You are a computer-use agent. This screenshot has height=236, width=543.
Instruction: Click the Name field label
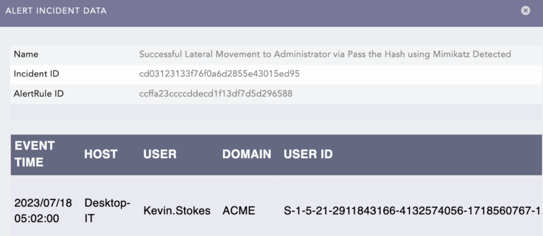click(x=26, y=55)
